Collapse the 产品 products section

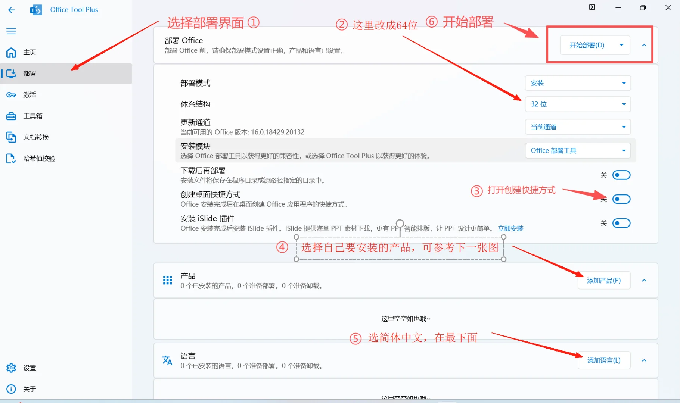[x=644, y=280]
